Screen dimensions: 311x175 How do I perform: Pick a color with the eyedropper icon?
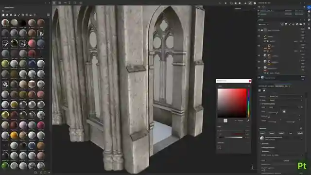point(248,121)
